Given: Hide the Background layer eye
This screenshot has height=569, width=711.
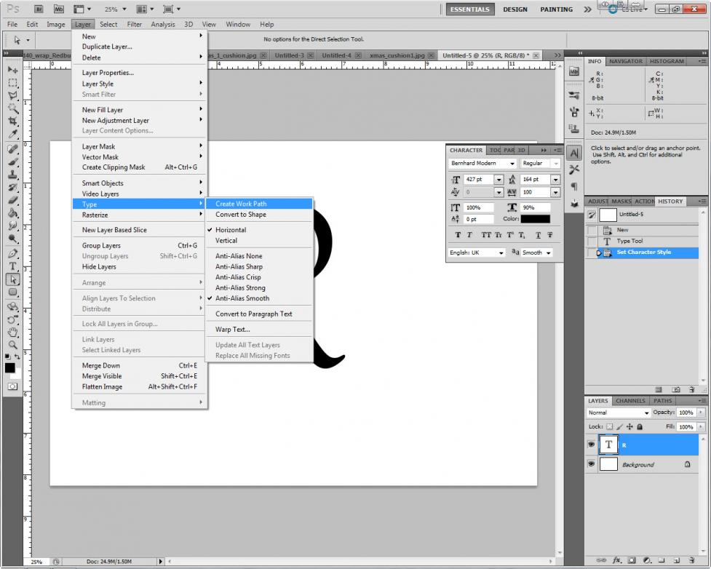Looking at the screenshot, I should 591,463.
